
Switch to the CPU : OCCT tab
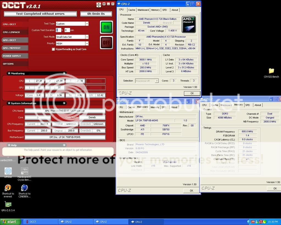[15, 24]
